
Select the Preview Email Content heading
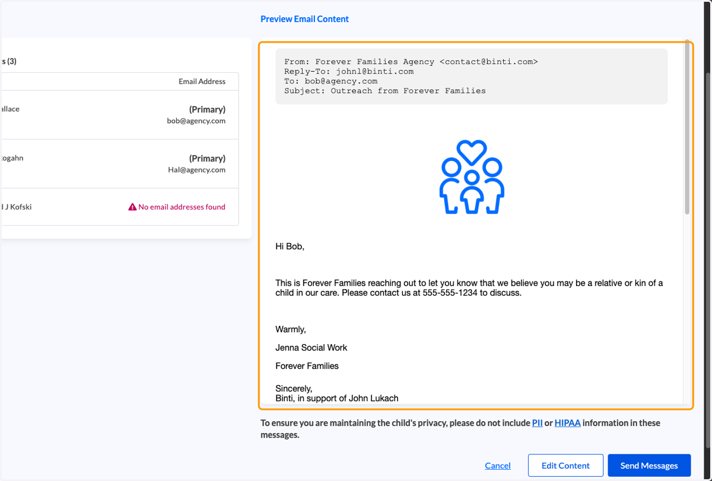304,19
